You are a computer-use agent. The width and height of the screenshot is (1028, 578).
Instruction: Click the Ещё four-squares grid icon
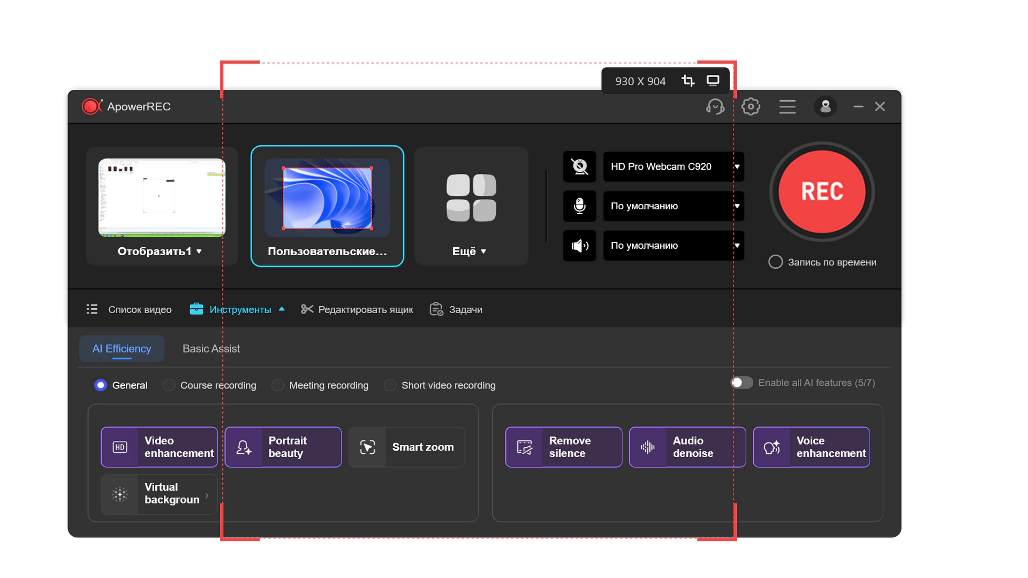click(x=471, y=197)
